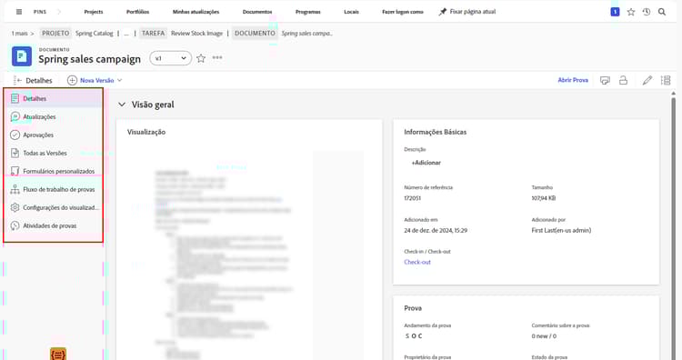The width and height of the screenshot is (682, 360).
Task: Click the date 24 de dez. de 2024, 15:29
Action: (436, 230)
